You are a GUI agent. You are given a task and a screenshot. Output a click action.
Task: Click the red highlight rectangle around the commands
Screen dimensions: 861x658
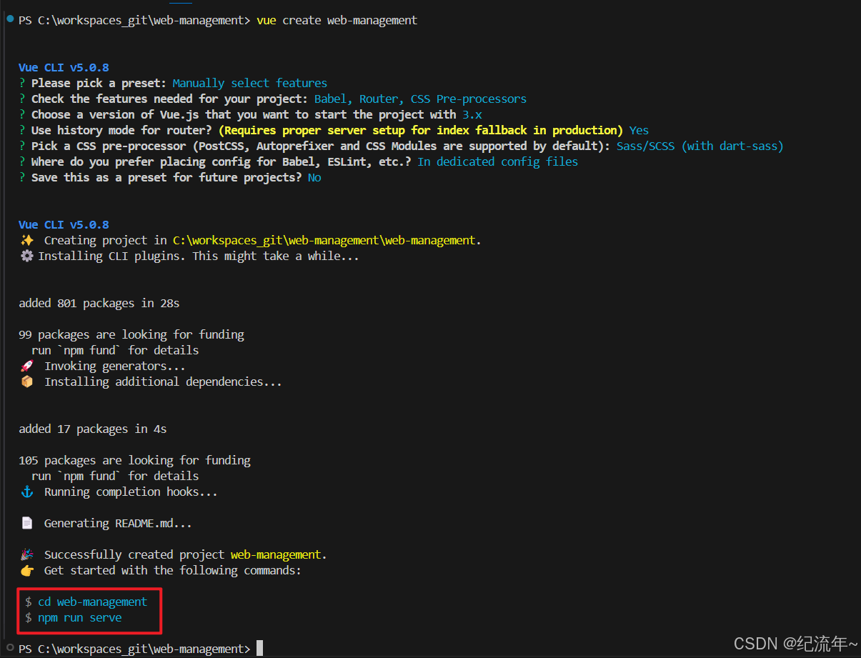pyautogui.click(x=89, y=611)
